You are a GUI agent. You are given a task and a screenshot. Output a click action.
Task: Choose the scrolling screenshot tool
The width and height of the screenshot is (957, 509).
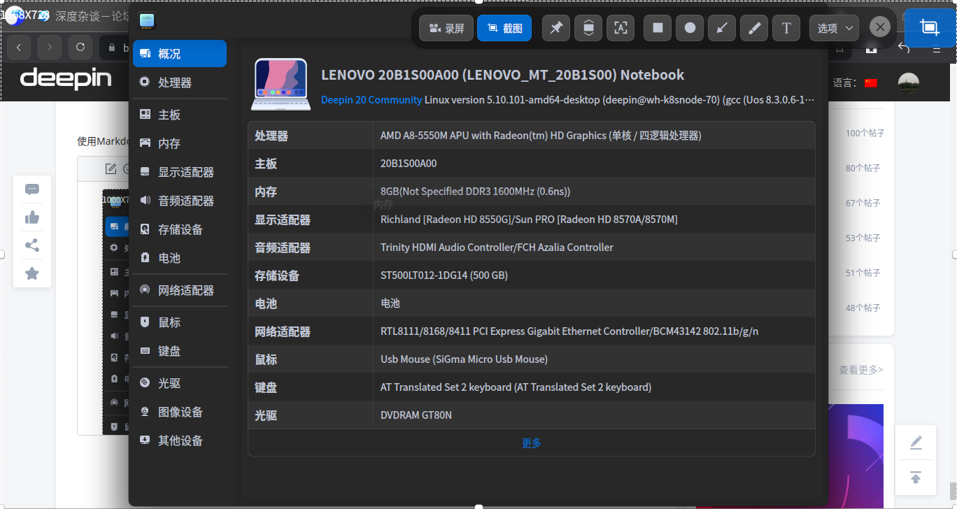[588, 28]
